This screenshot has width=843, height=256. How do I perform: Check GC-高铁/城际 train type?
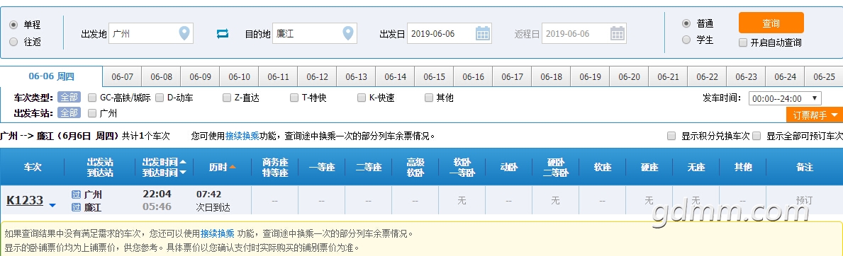[92, 98]
